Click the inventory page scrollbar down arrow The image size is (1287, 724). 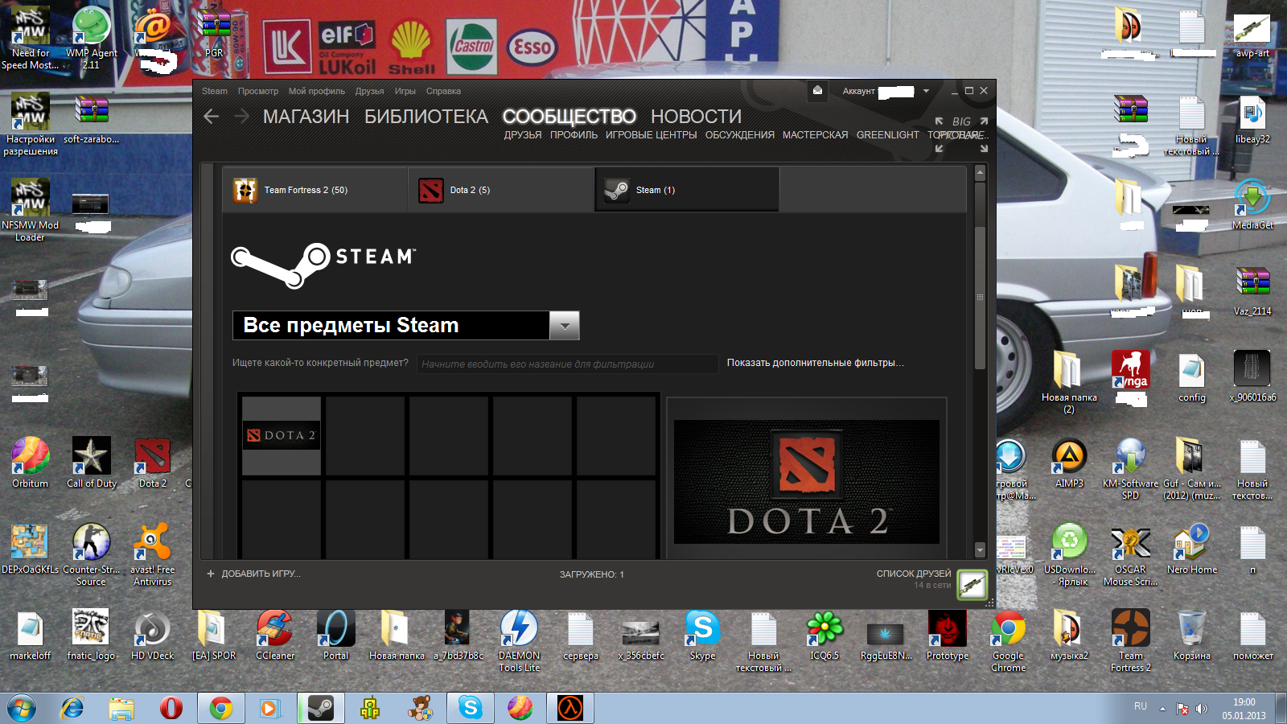(x=980, y=550)
